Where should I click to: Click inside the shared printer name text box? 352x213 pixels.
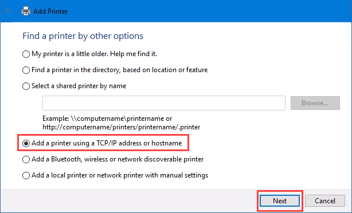[164, 103]
